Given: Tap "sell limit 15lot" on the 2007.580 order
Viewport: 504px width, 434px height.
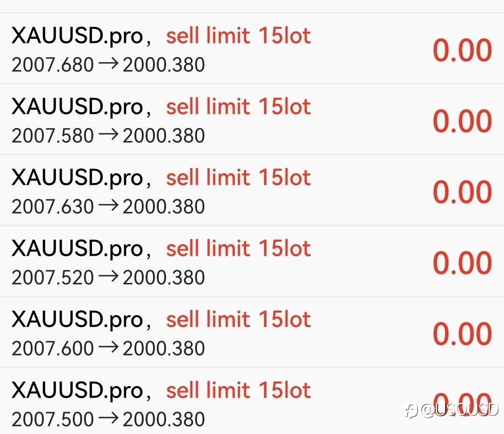Looking at the screenshot, I should [238, 107].
